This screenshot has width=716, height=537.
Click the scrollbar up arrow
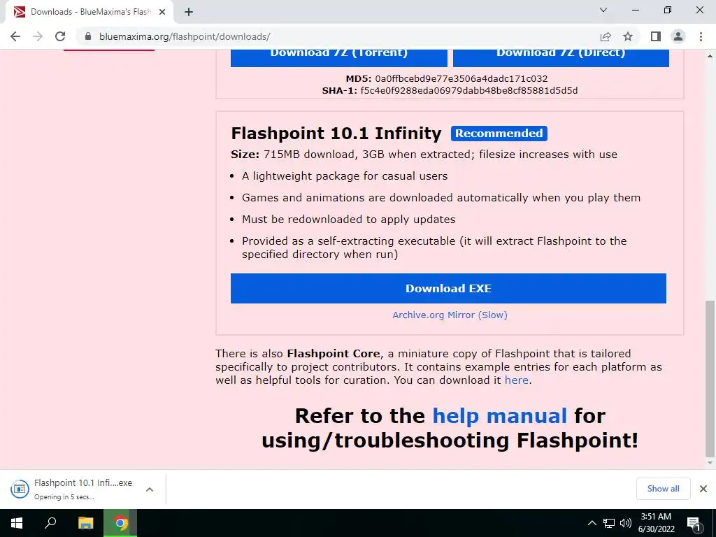coord(710,56)
